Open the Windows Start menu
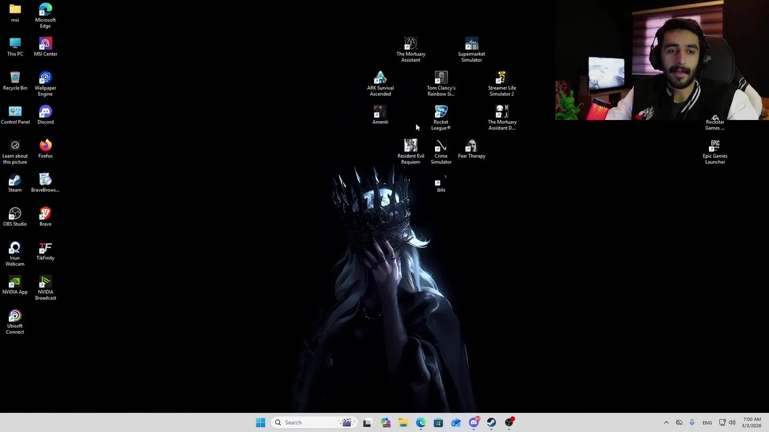Image resolution: width=769 pixels, height=432 pixels. coord(260,422)
